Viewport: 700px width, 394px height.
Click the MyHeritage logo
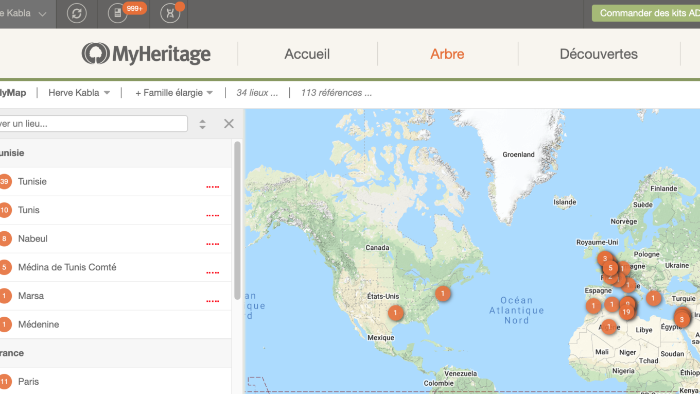tap(146, 54)
